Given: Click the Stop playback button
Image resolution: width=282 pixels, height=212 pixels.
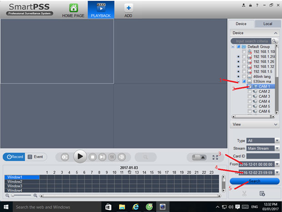Looking at the screenshot, I should [x=93, y=157].
